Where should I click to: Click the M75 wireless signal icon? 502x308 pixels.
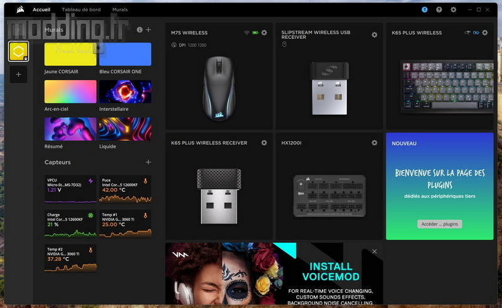click(247, 33)
